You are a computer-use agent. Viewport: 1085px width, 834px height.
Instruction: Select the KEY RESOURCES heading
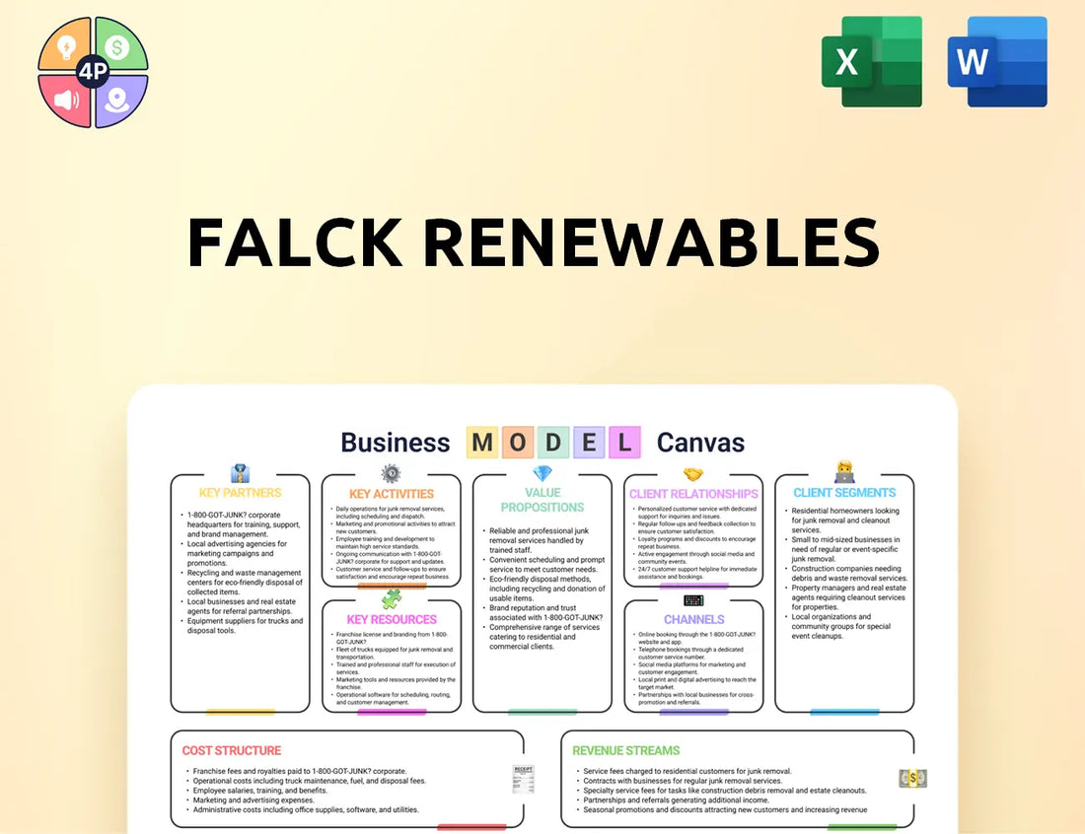[392, 620]
